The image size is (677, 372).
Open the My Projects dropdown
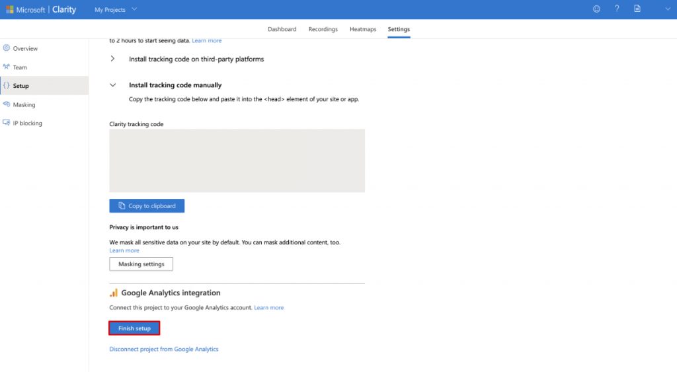[x=115, y=9]
